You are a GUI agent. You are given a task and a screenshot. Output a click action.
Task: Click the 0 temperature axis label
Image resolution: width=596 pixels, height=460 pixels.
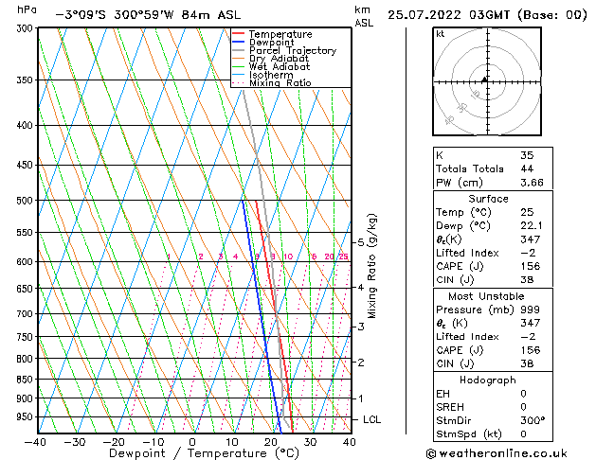192,443
